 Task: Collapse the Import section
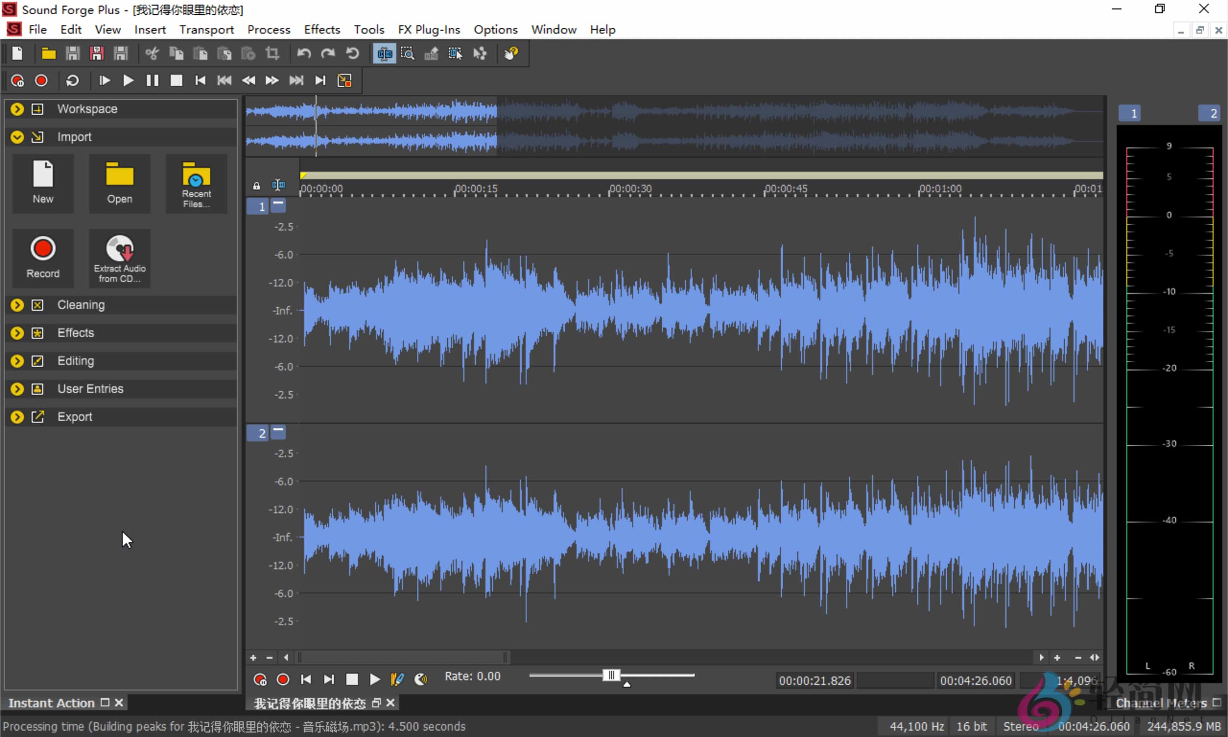click(x=17, y=137)
